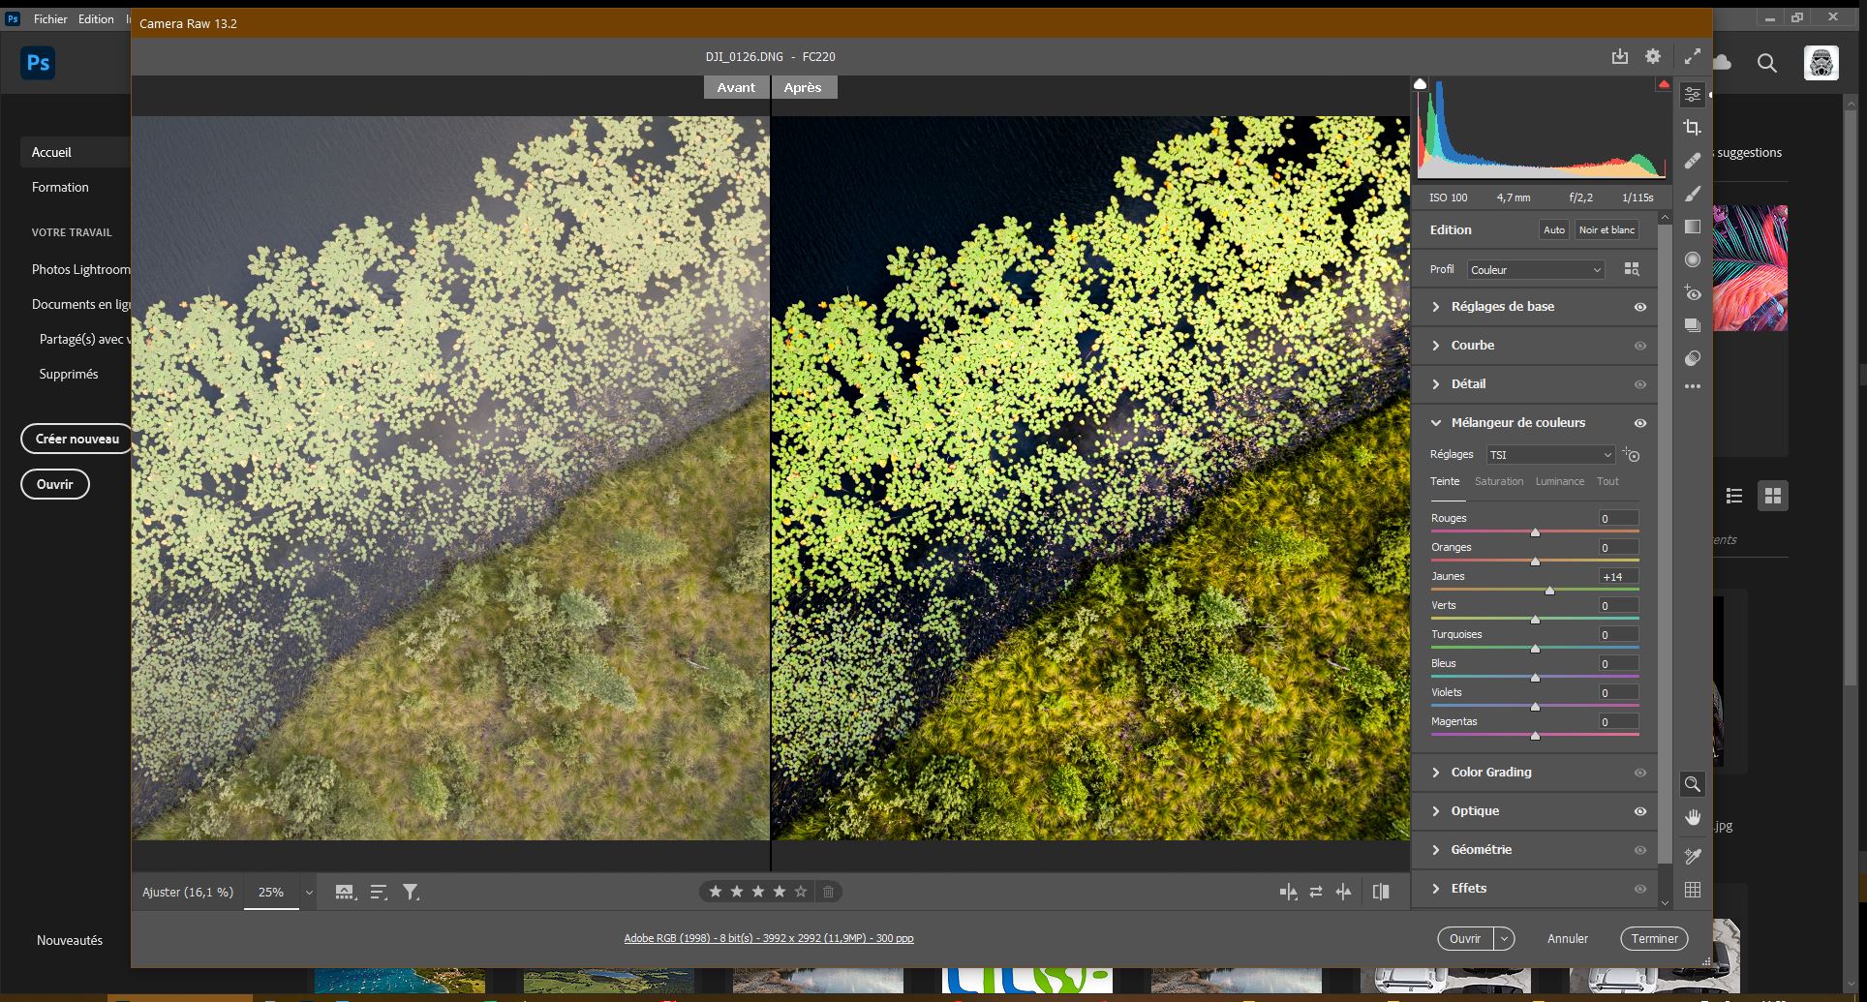Toggle visibility of Optique panel

[1640, 811]
